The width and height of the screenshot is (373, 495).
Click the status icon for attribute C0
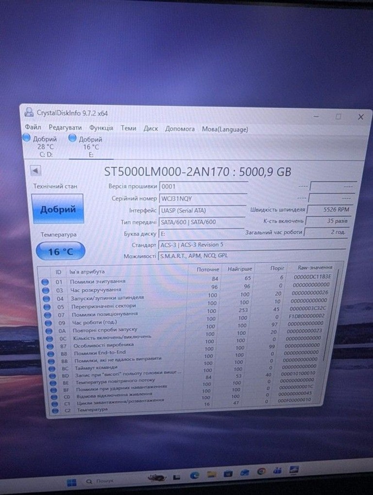55,397
